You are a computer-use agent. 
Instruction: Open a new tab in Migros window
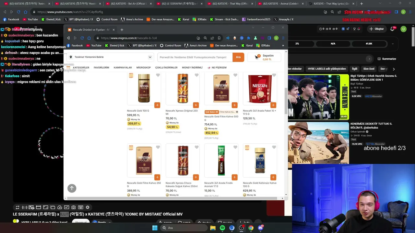point(122,30)
